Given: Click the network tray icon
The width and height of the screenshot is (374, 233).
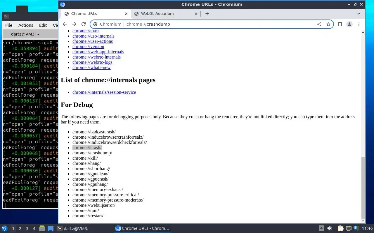Looking at the screenshot, I should click(348, 229).
